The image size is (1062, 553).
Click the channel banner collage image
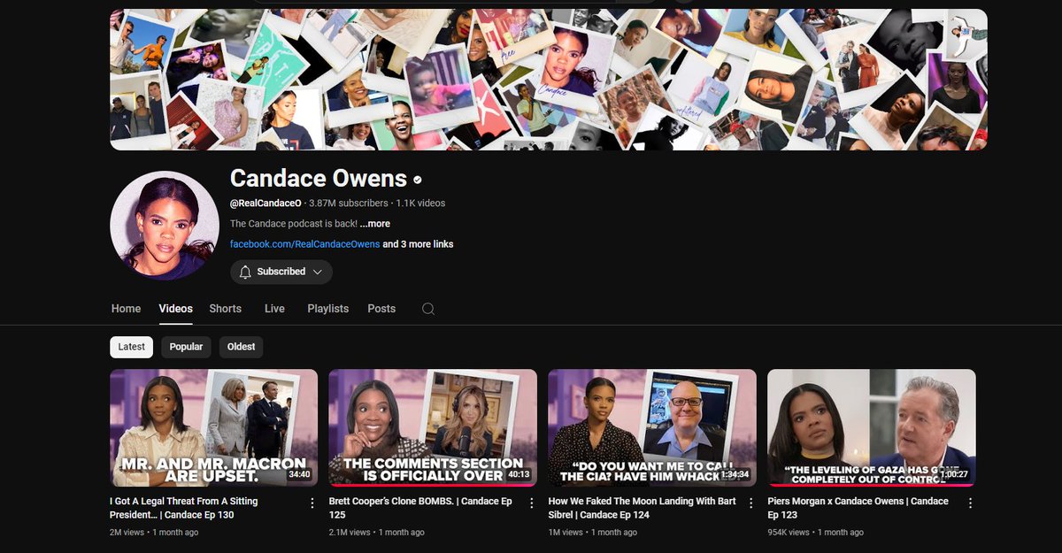click(x=549, y=80)
